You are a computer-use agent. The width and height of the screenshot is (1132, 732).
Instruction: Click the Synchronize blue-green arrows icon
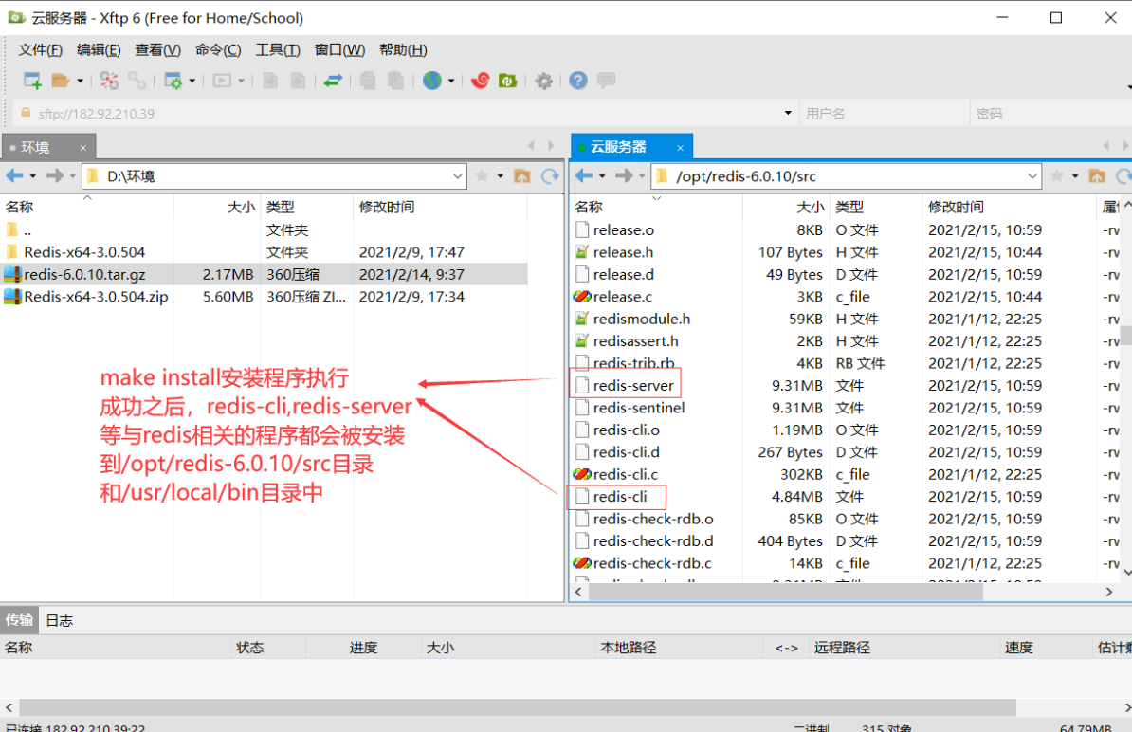tap(333, 81)
